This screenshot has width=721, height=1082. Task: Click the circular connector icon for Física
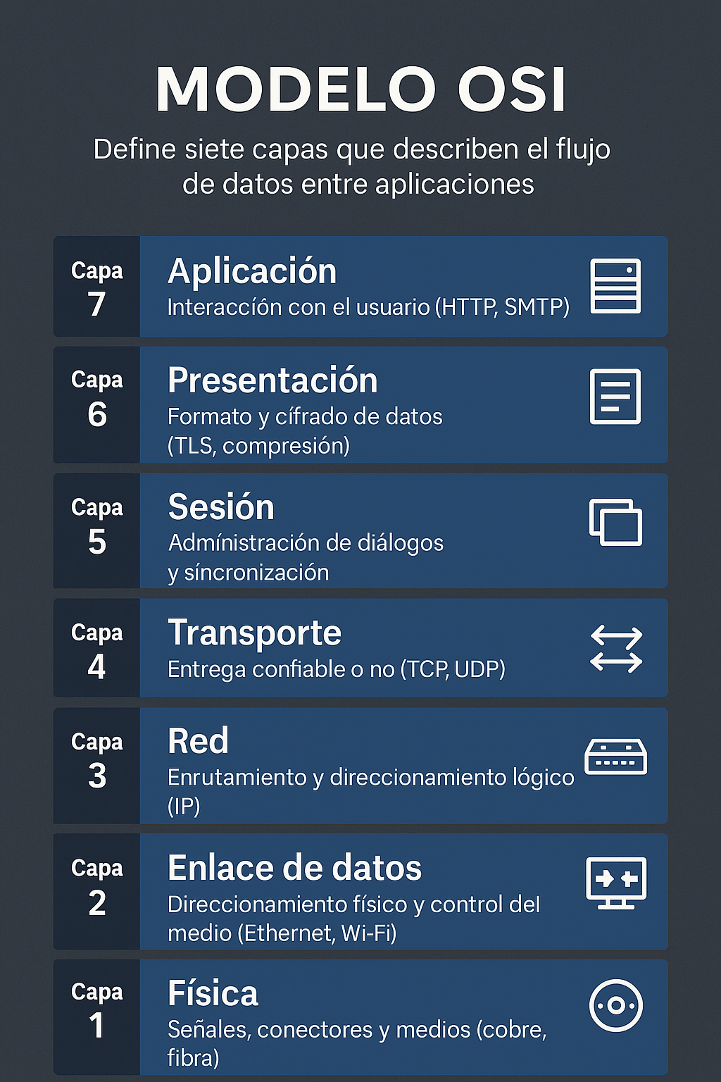click(x=615, y=1005)
